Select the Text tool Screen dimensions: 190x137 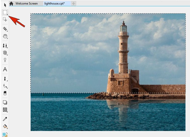pyautogui.click(x=5, y=69)
